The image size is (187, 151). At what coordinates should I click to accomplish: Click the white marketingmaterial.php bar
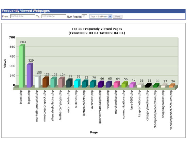[x=38, y=81]
